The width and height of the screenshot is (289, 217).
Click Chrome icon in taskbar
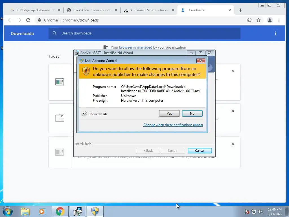60,211
